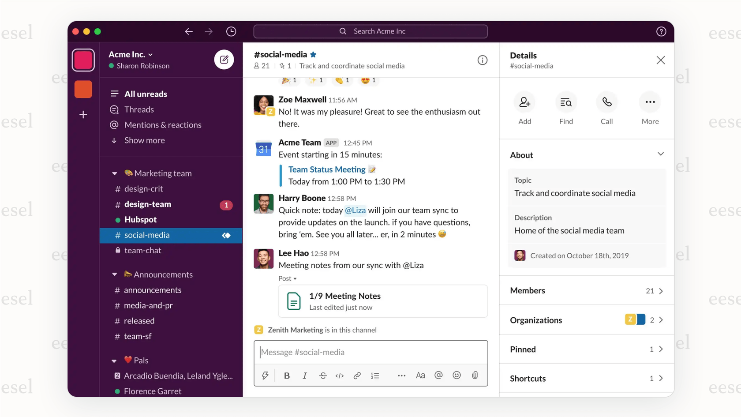Open history with the clock icon
This screenshot has height=417, width=741.
(231, 31)
